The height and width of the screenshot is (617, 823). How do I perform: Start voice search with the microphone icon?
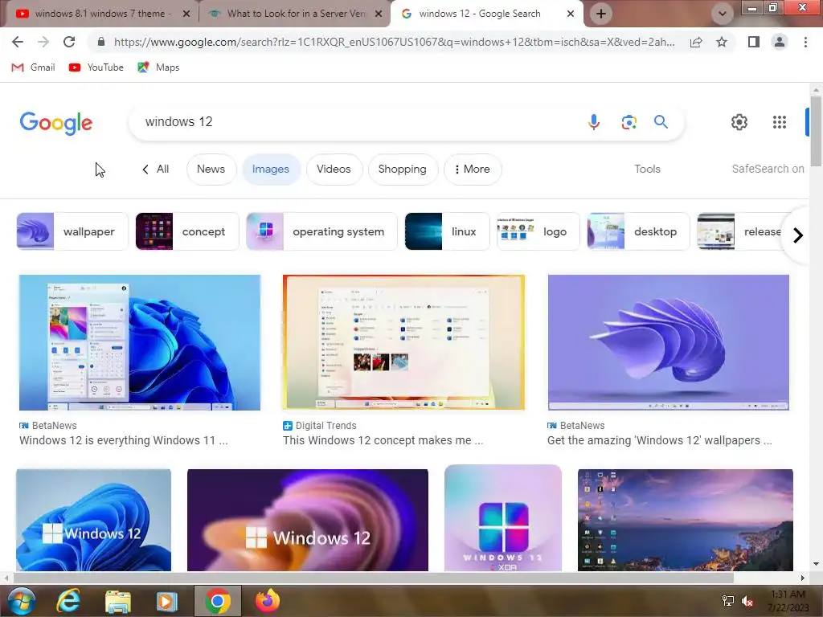tap(594, 122)
